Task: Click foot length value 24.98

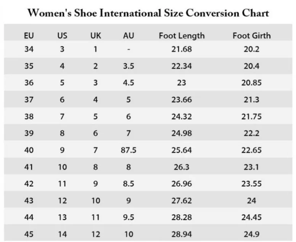Action: (182, 133)
